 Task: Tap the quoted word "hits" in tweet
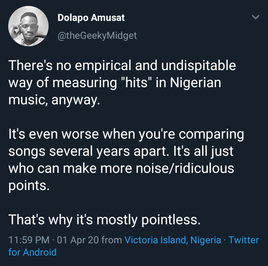coord(136,82)
